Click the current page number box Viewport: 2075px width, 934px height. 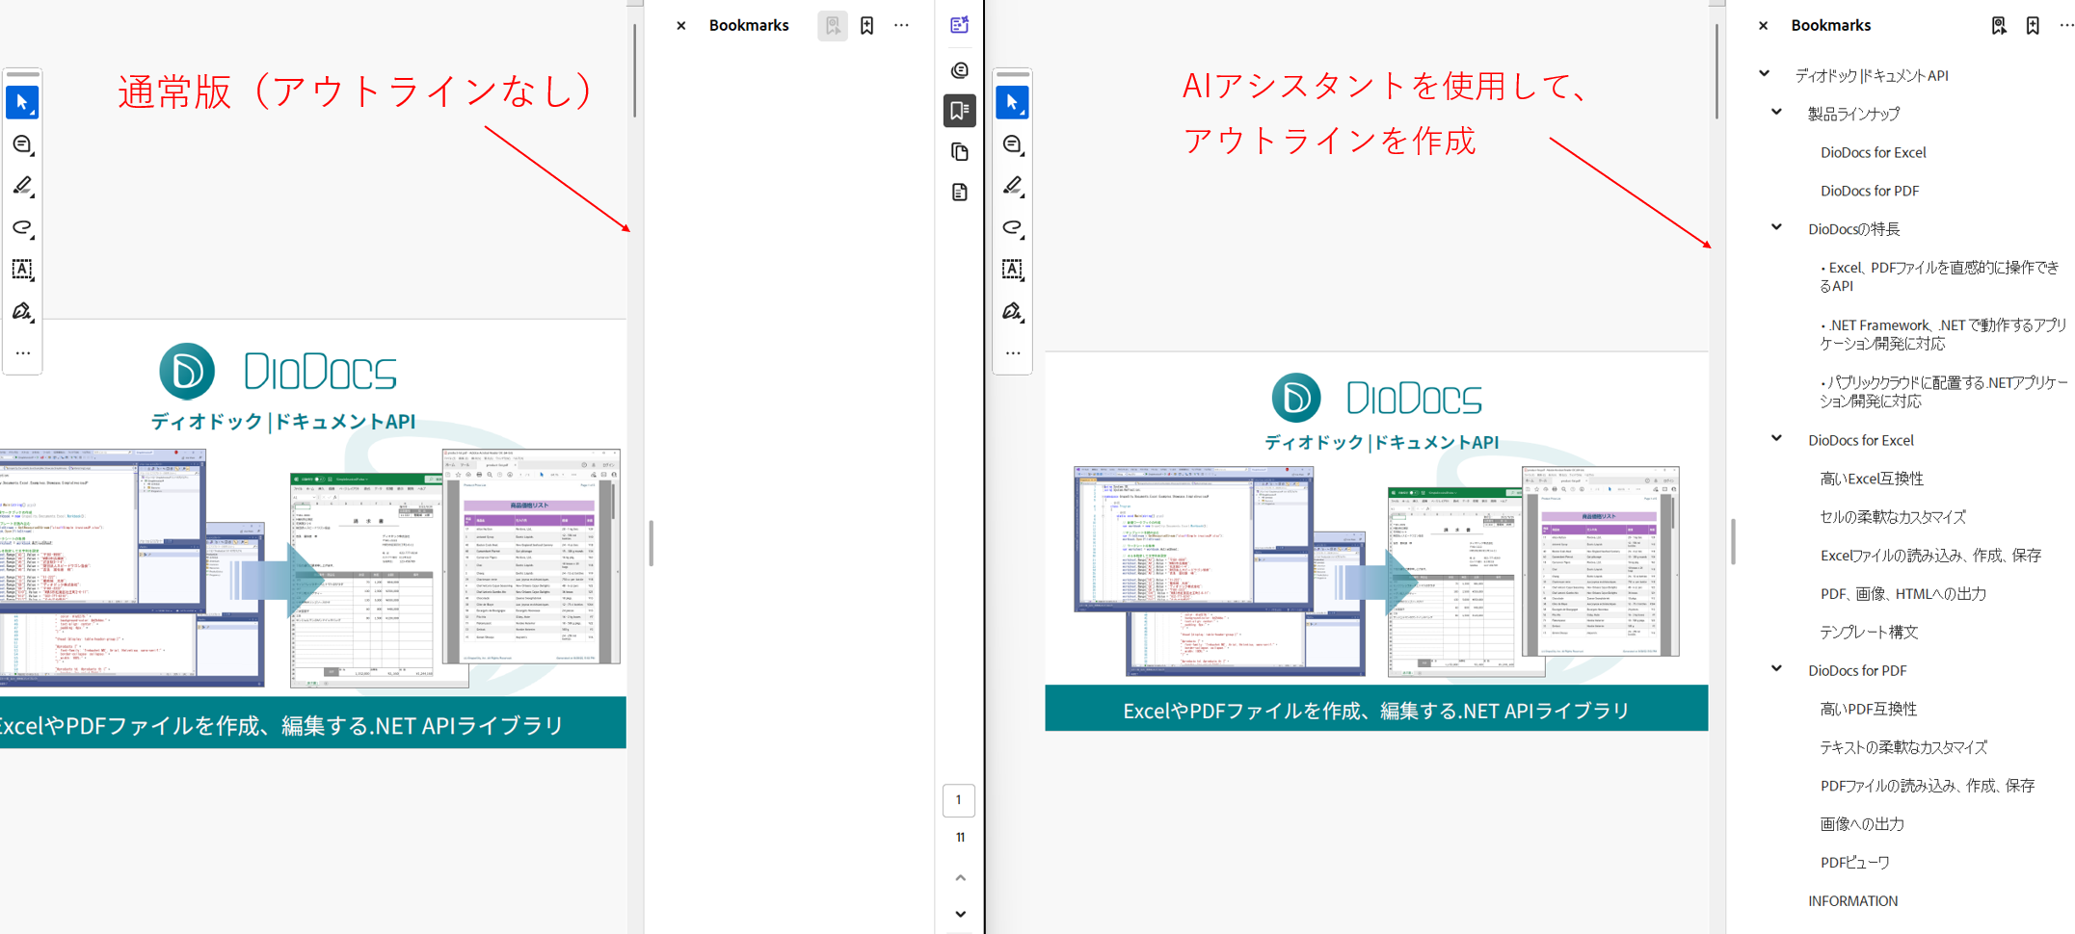coord(958,800)
